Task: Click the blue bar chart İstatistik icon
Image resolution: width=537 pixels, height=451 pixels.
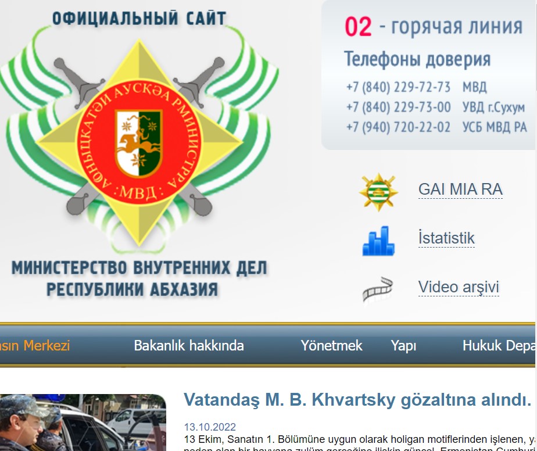Action: click(x=378, y=240)
